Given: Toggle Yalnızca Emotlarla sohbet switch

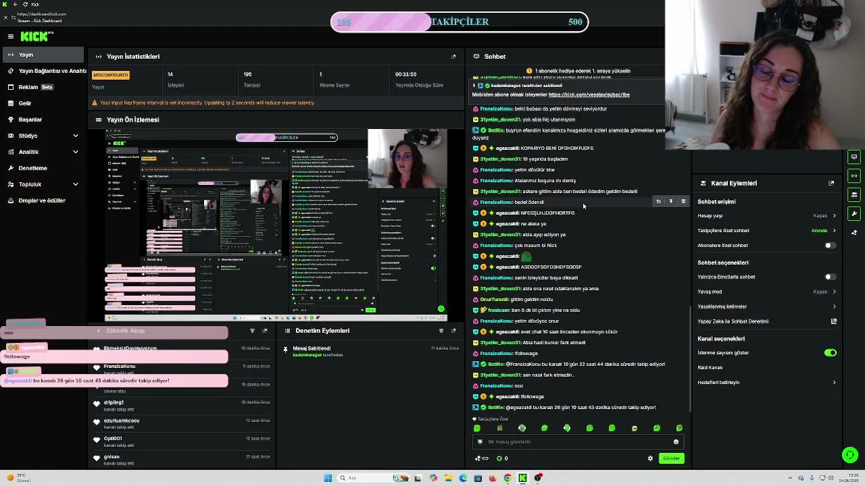Looking at the screenshot, I should pyautogui.click(x=830, y=277).
